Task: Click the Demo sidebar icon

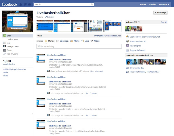Action: (x=4, y=50)
